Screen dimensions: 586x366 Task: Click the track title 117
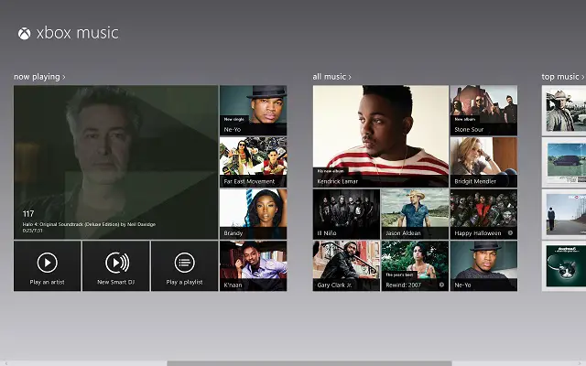click(x=28, y=213)
